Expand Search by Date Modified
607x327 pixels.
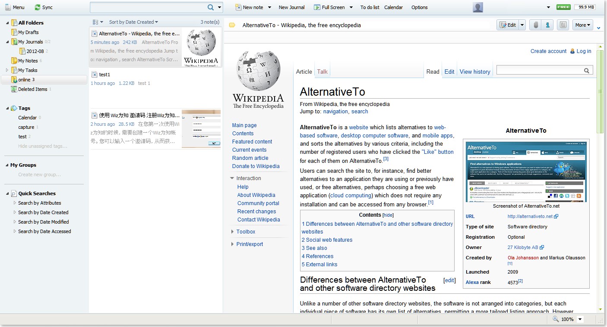pos(15,222)
